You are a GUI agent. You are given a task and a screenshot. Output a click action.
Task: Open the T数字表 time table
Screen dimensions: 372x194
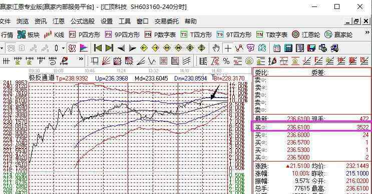pos(272,35)
